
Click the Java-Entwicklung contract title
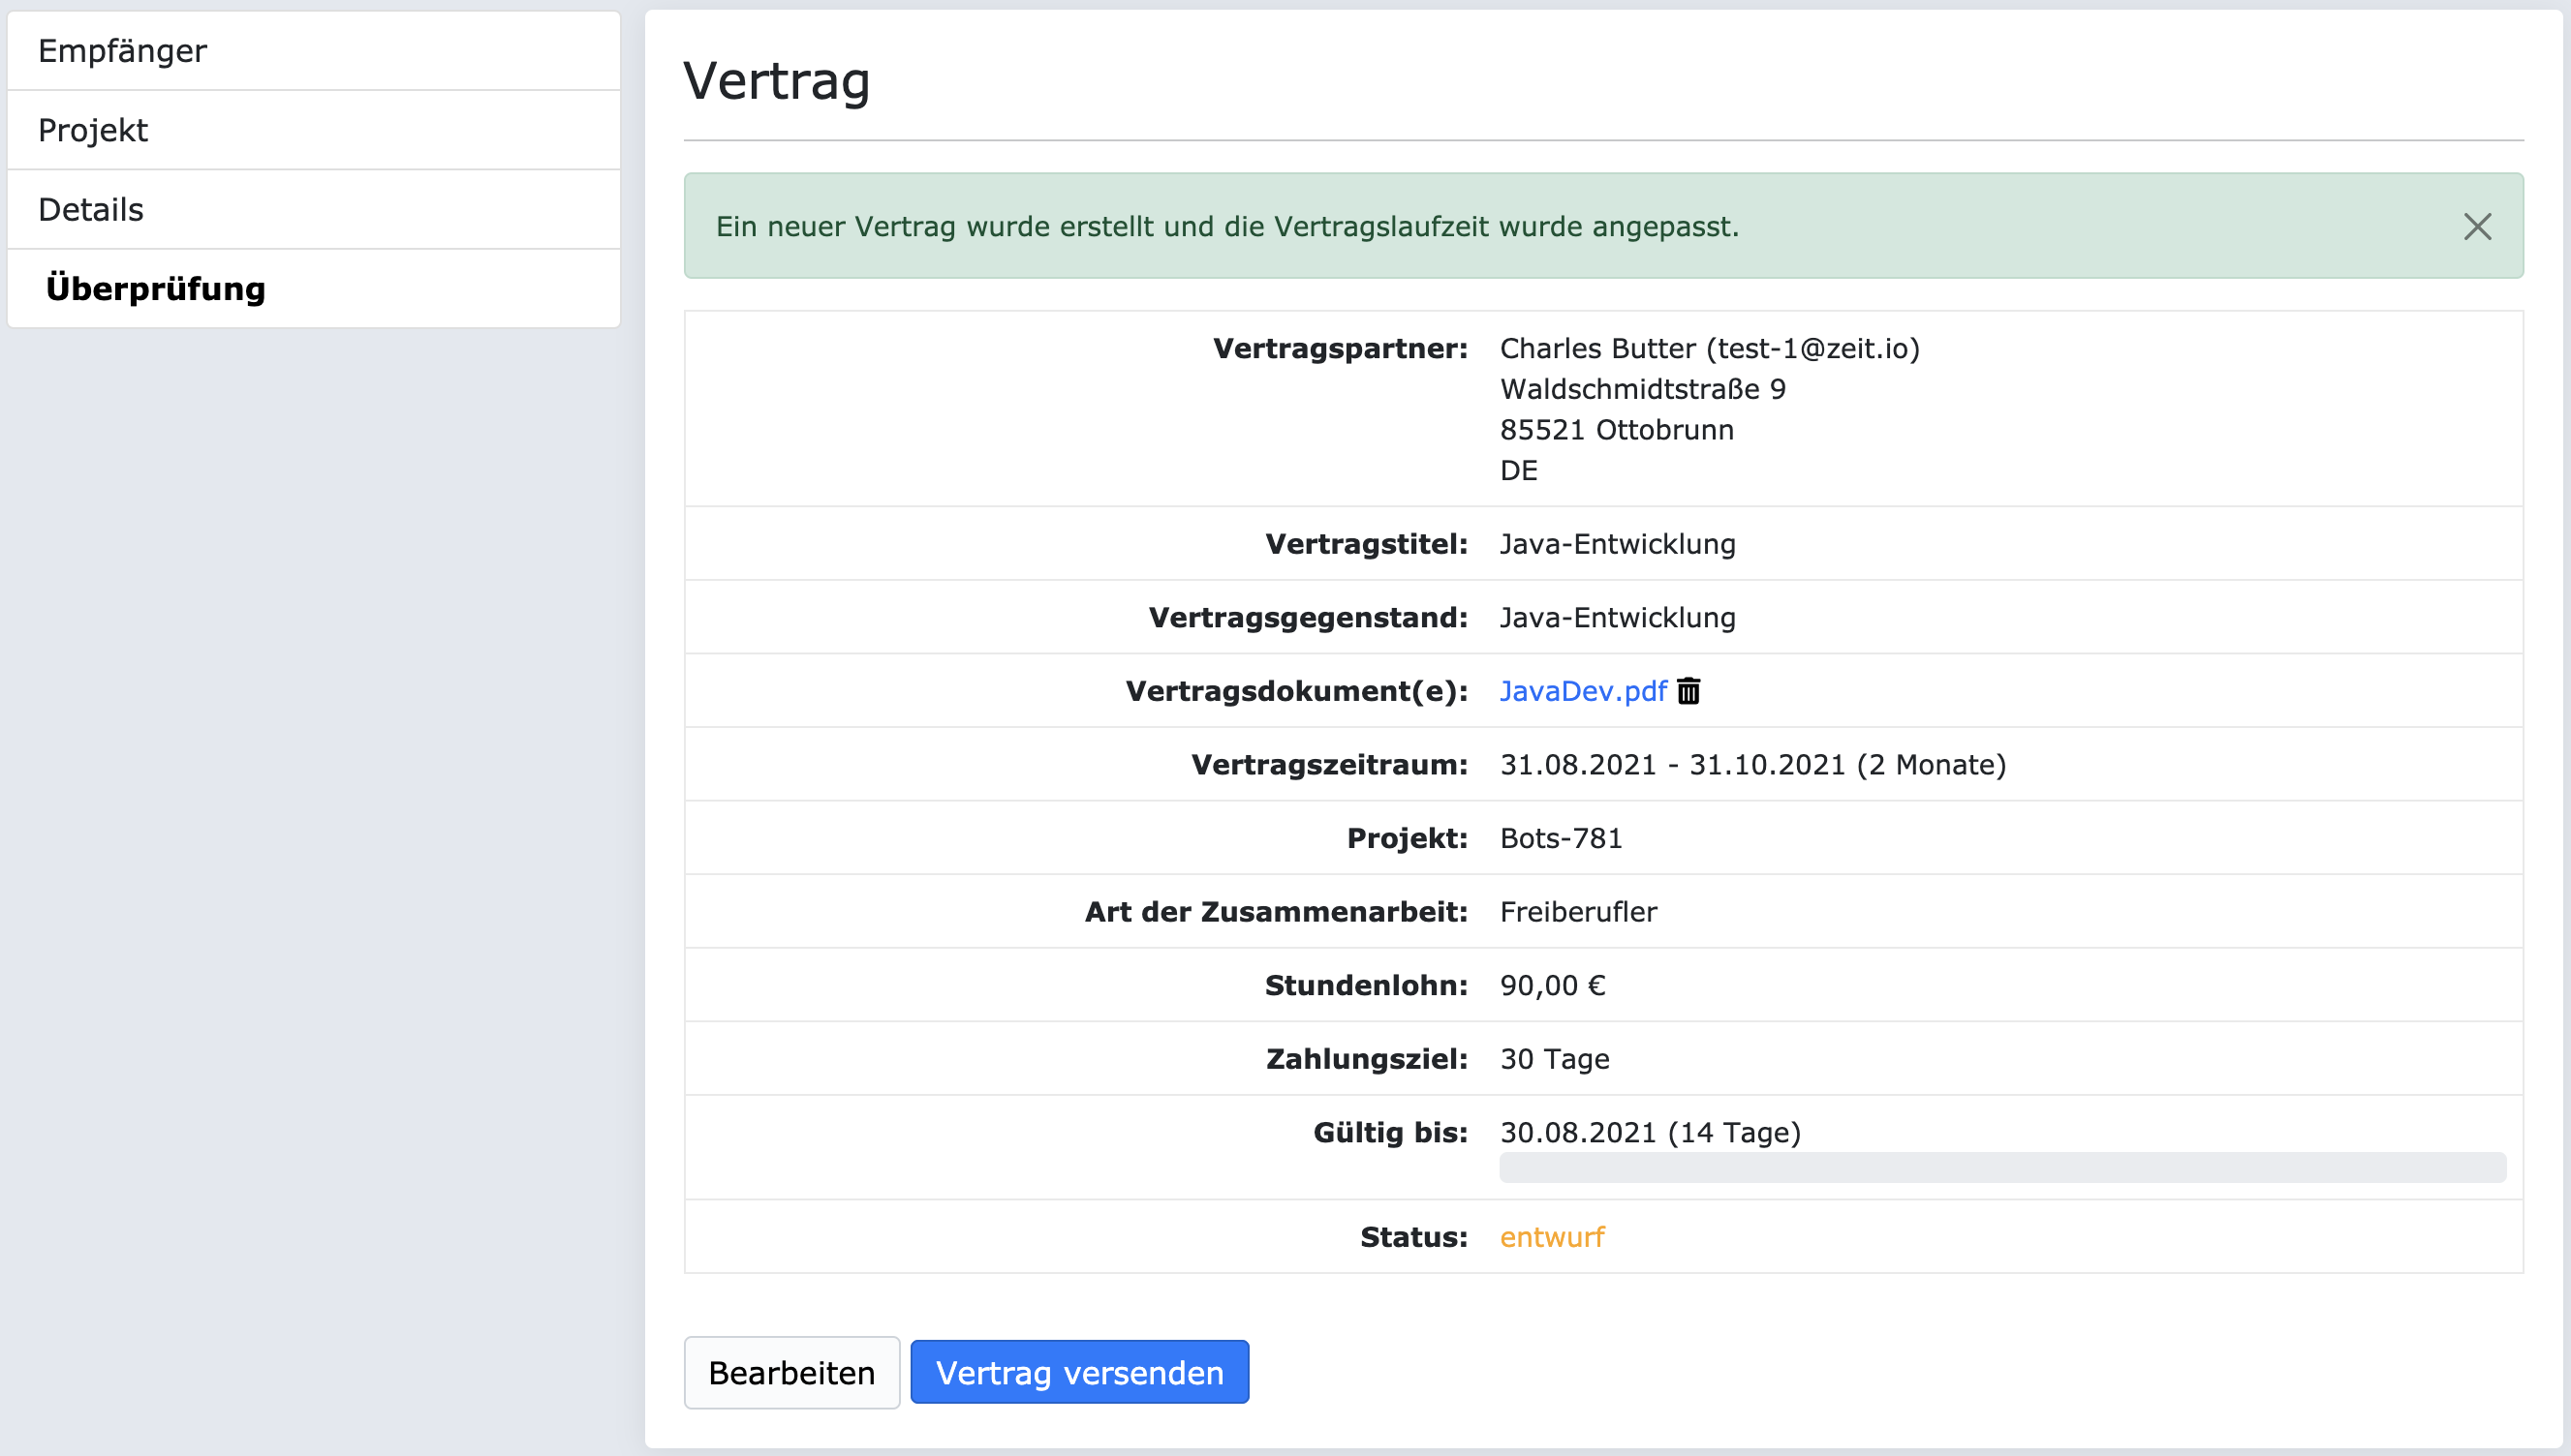pos(1618,544)
